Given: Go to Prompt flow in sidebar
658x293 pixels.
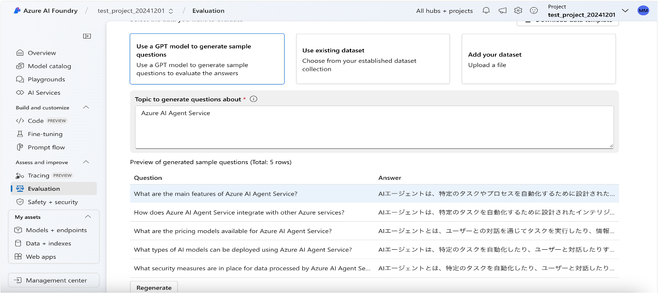Looking at the screenshot, I should tap(46, 147).
